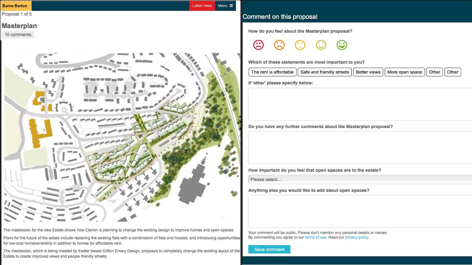
Task: View the '10 comments' section
Action: 18,34
